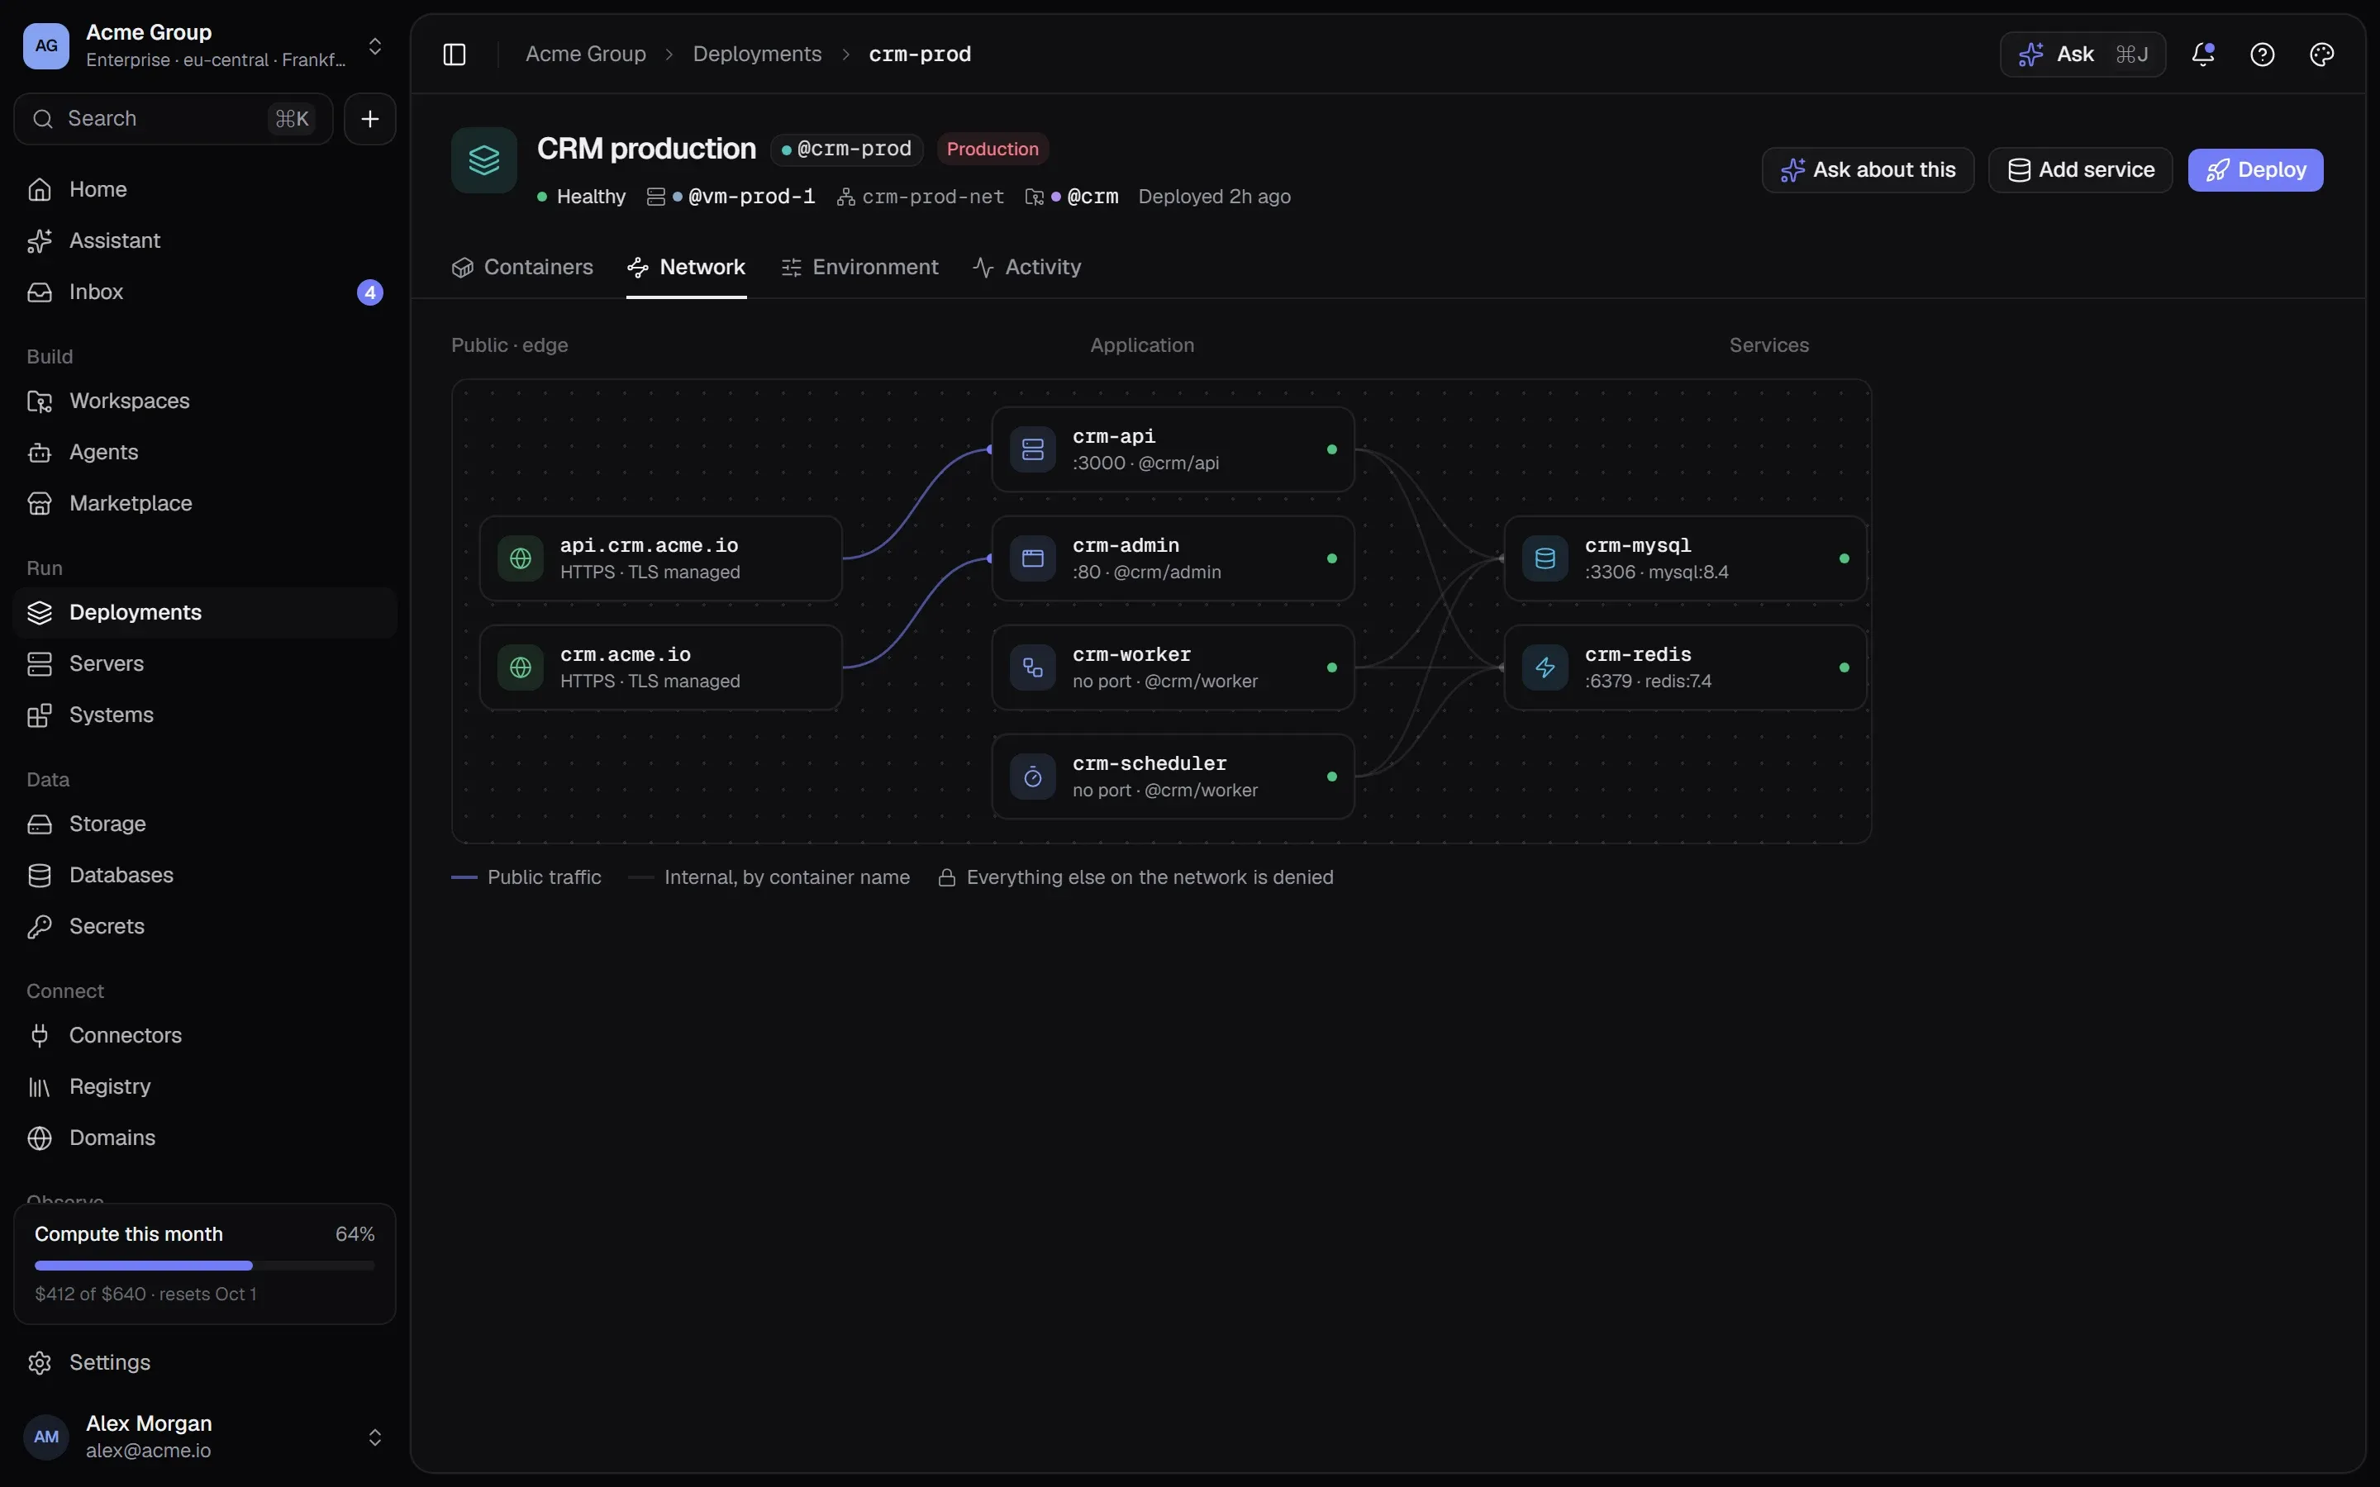
Task: Click the crm-mysql database icon
Action: tap(1545, 558)
